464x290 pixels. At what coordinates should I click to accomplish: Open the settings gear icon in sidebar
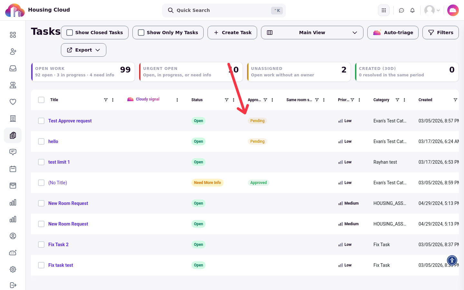pos(13,269)
